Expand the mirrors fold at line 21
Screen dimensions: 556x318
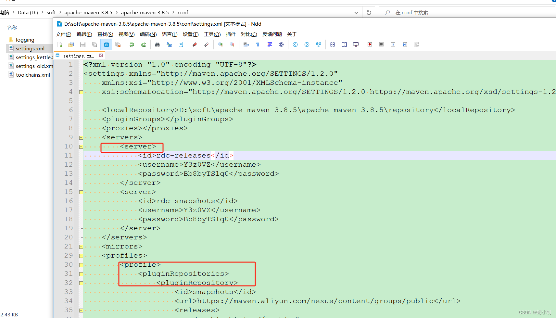[x=81, y=247]
